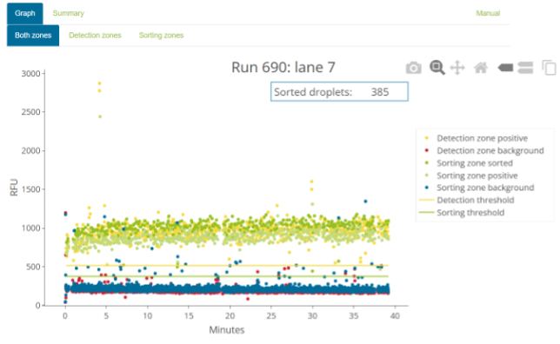560x344 pixels.
Task: Toggle Detection zone background legend entry
Action: pos(485,150)
